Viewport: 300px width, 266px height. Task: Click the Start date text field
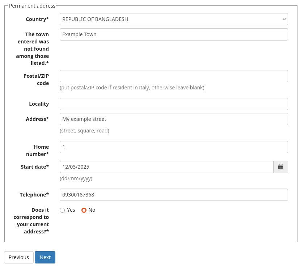point(166,167)
